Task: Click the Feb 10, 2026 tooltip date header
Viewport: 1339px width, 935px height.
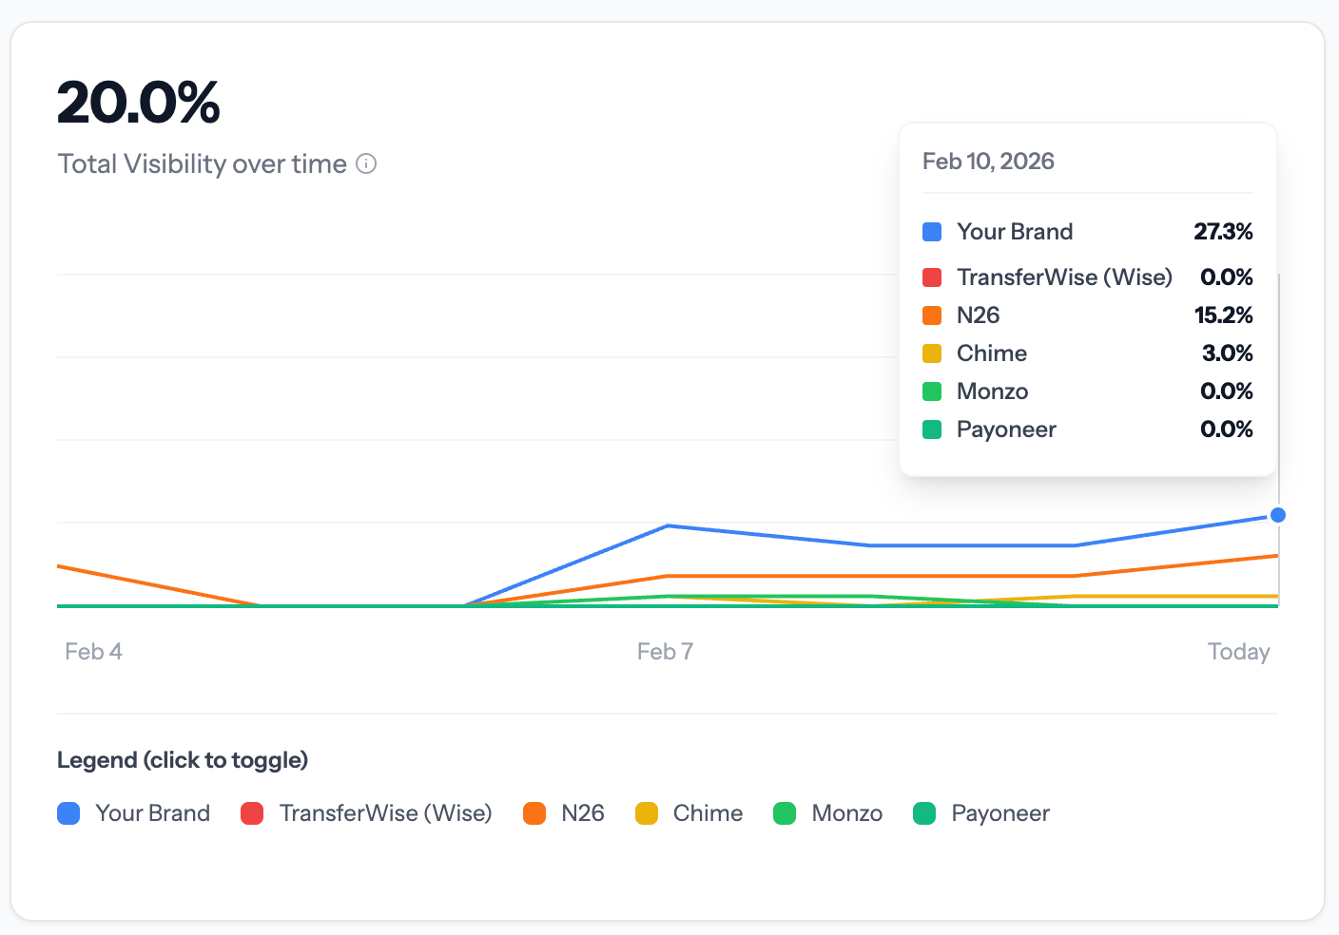Action: [988, 162]
